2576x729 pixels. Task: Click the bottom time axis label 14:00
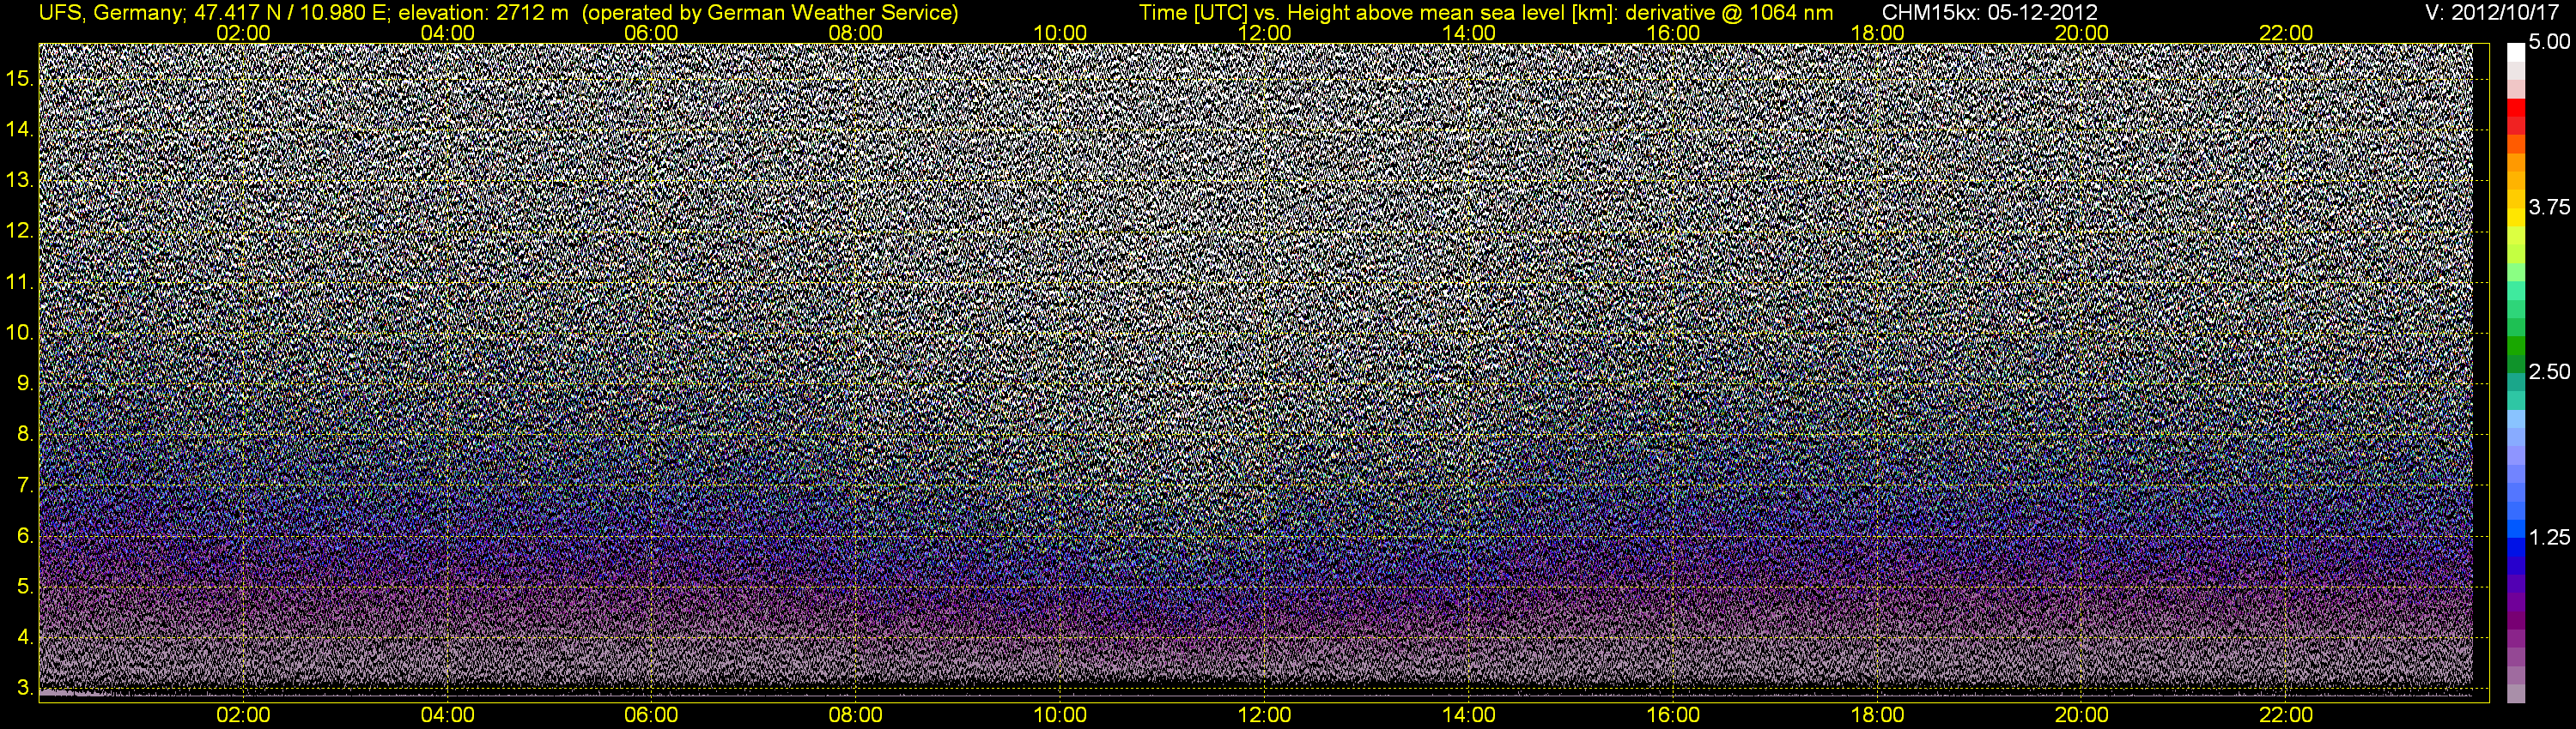click(x=1469, y=715)
